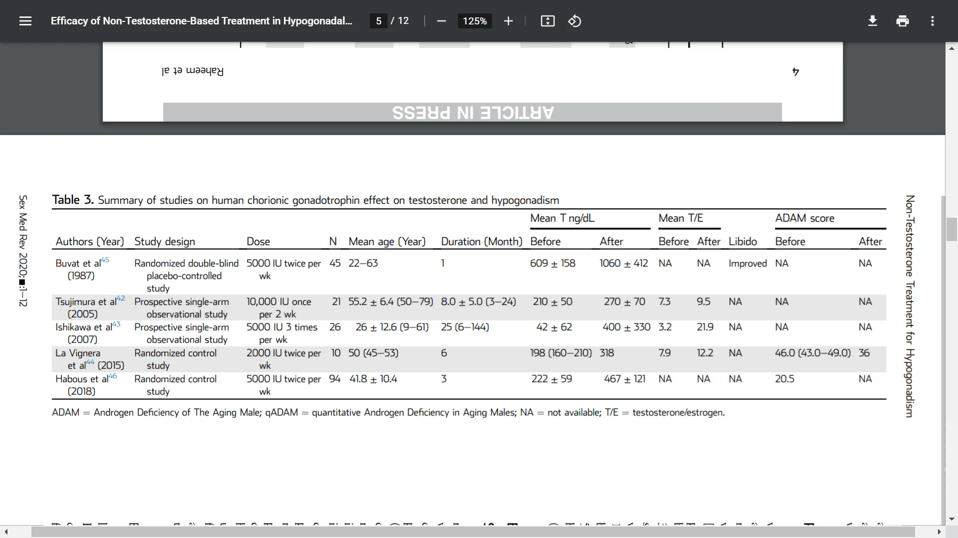Edit the current page number field
The width and height of the screenshot is (958, 538).
[379, 21]
